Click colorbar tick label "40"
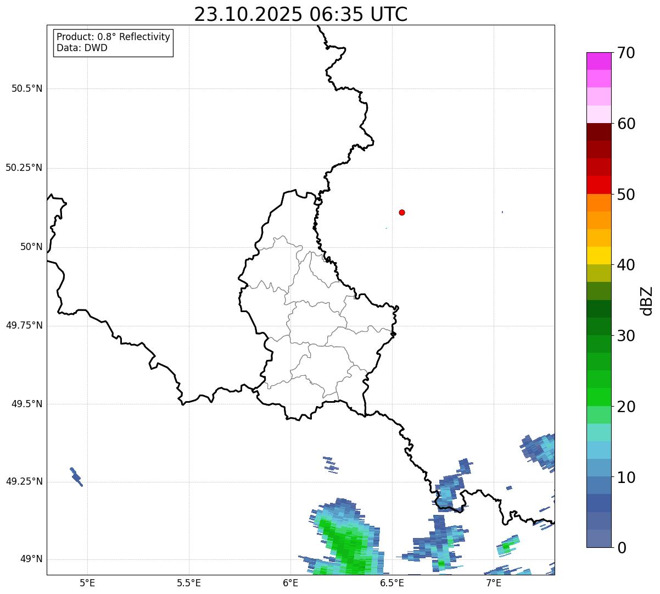 (x=626, y=265)
